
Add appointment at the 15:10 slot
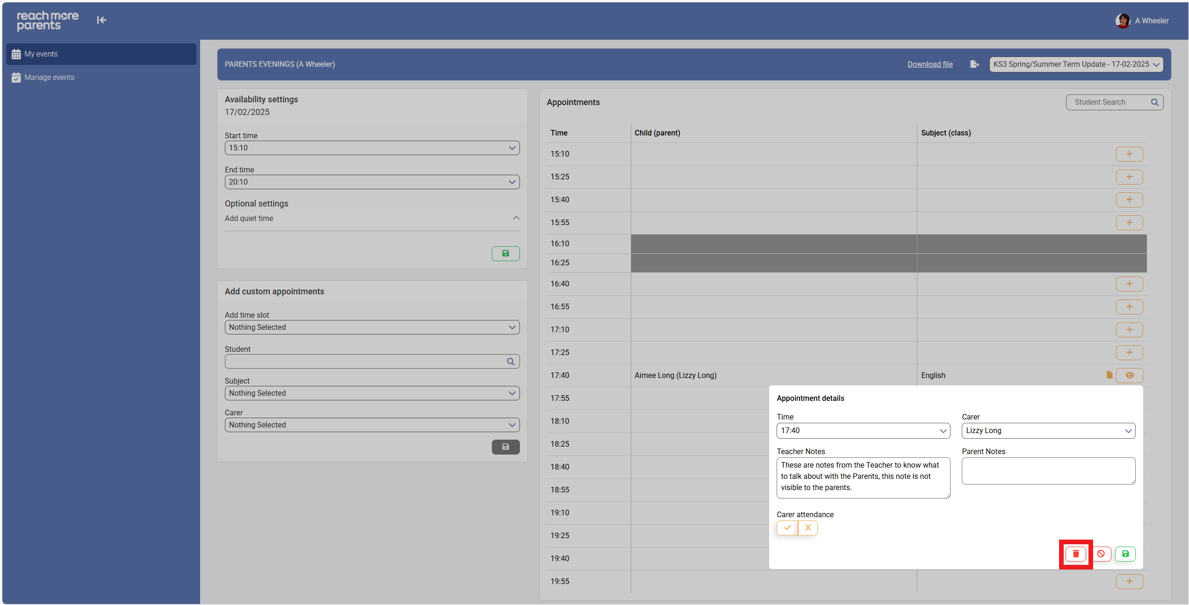1129,154
